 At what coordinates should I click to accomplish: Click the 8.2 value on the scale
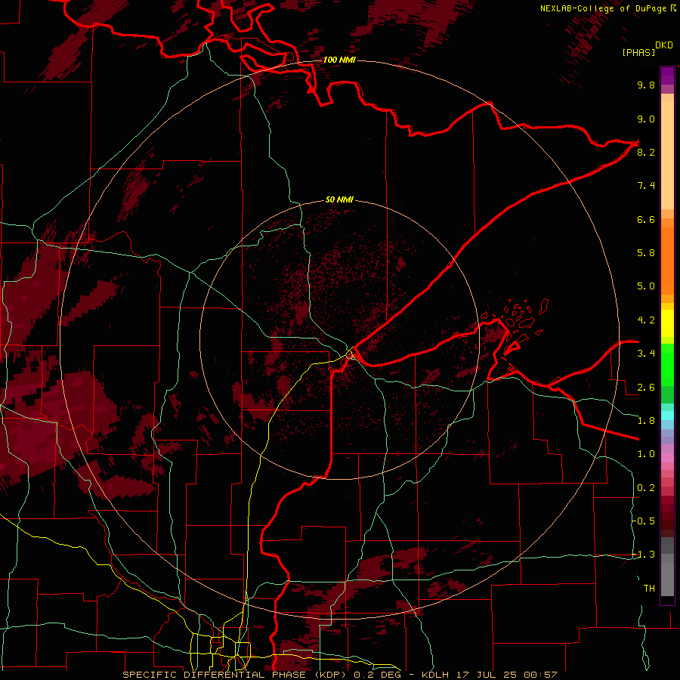[x=646, y=152]
